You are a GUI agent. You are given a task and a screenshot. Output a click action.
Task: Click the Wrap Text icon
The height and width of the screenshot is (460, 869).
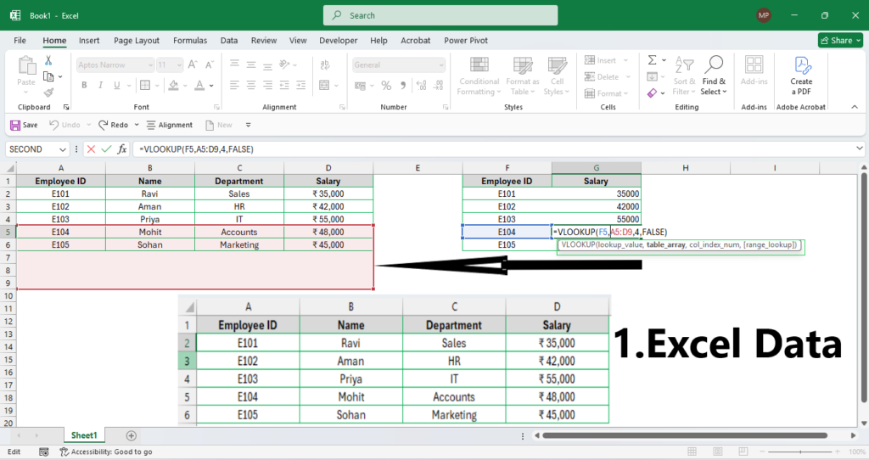[x=325, y=65]
